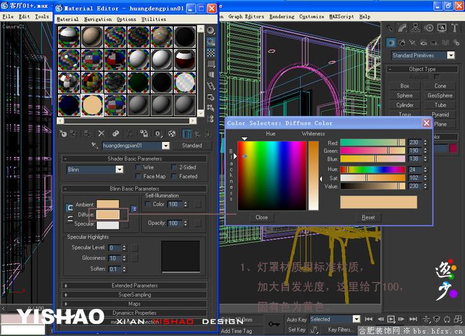
Task: Collapse the Shader Basic Parameters rollout
Action: pos(134,159)
